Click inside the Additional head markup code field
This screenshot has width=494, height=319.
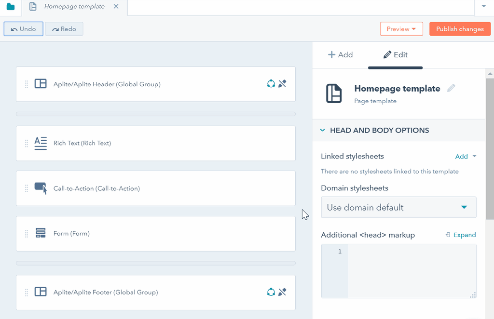click(x=410, y=270)
